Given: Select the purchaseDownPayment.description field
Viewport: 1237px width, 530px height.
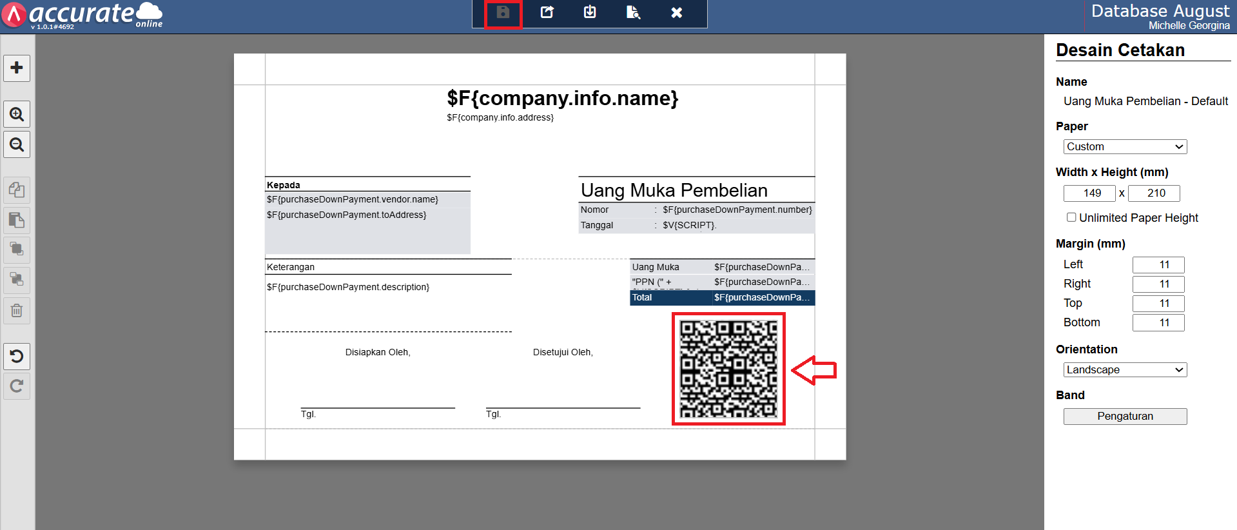Looking at the screenshot, I should (x=348, y=288).
